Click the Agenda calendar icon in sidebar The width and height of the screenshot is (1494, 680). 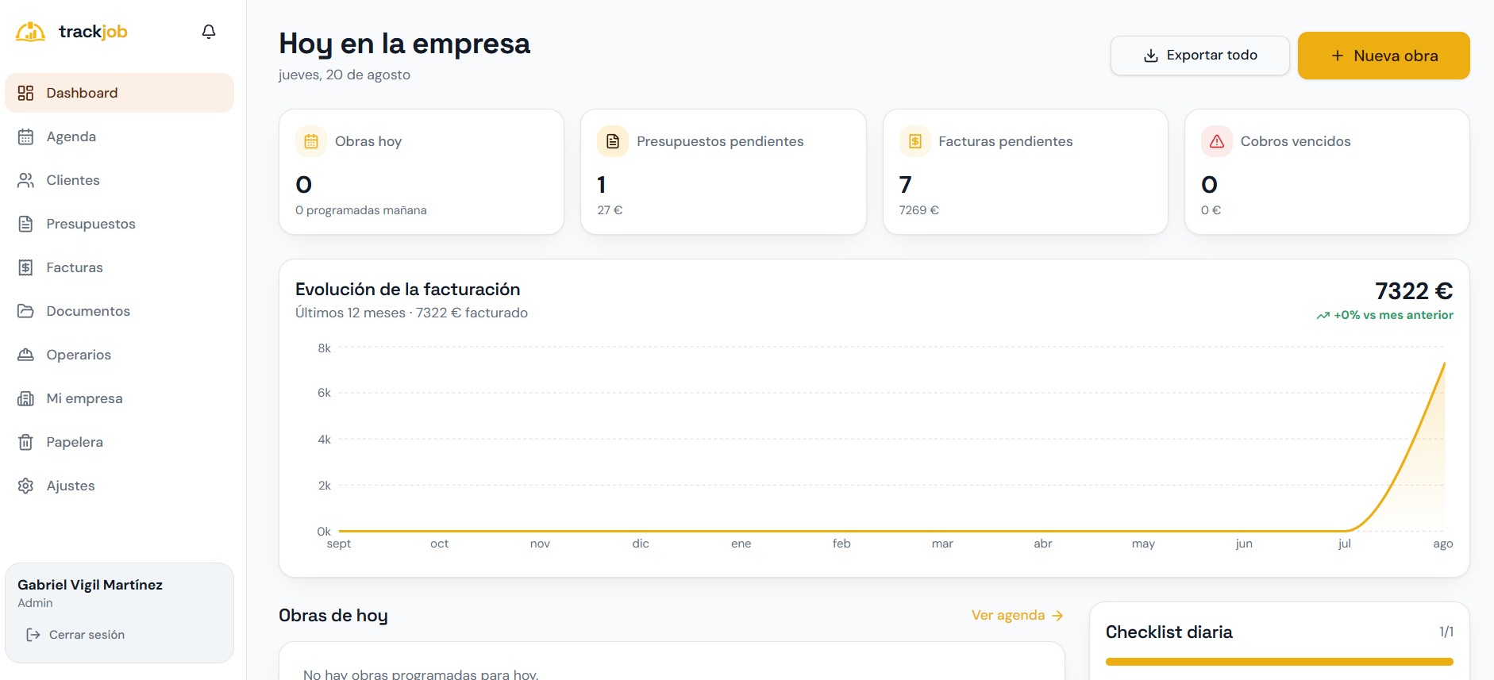[25, 136]
